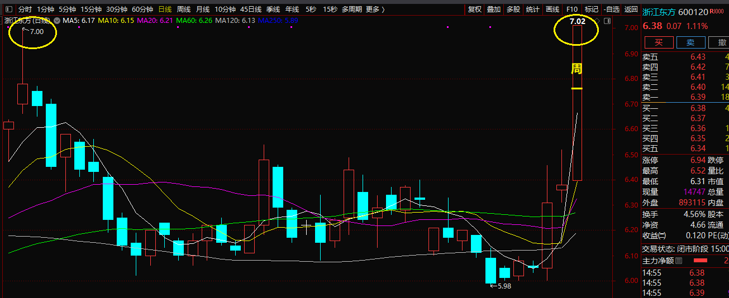Select the 30分钟 period
The height and width of the screenshot is (298, 729).
click(x=117, y=9)
